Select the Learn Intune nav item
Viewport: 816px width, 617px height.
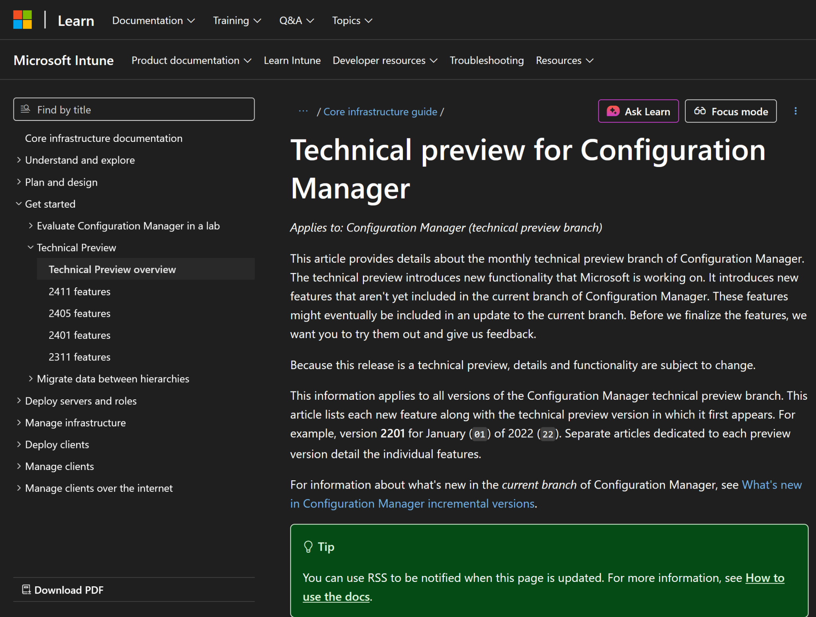tap(292, 60)
